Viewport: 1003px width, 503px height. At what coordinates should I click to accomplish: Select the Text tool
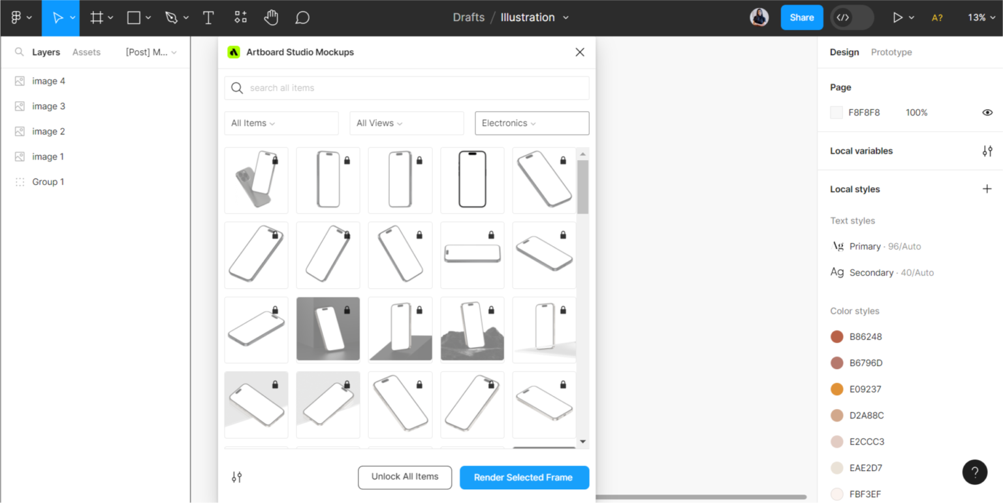[x=208, y=18]
